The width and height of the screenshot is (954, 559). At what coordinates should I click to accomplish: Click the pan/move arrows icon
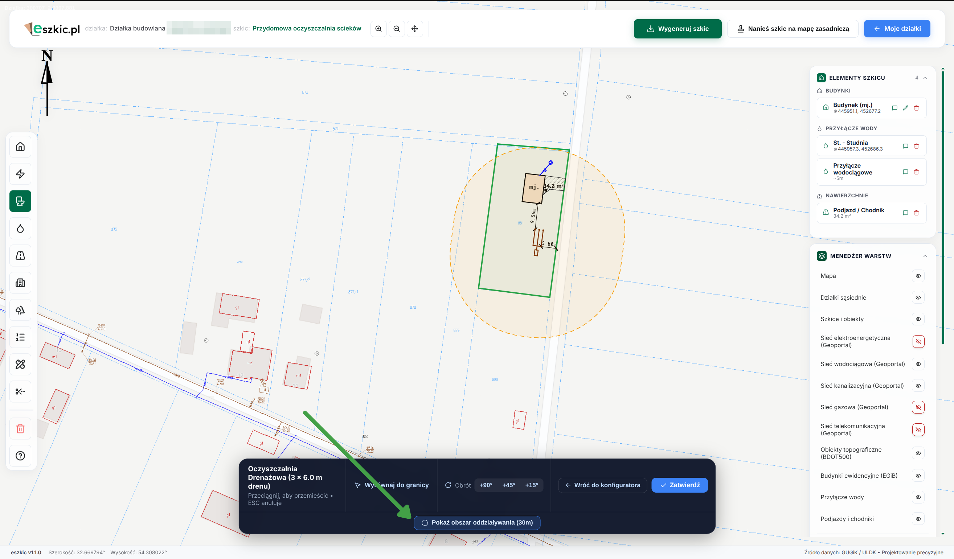(x=415, y=29)
